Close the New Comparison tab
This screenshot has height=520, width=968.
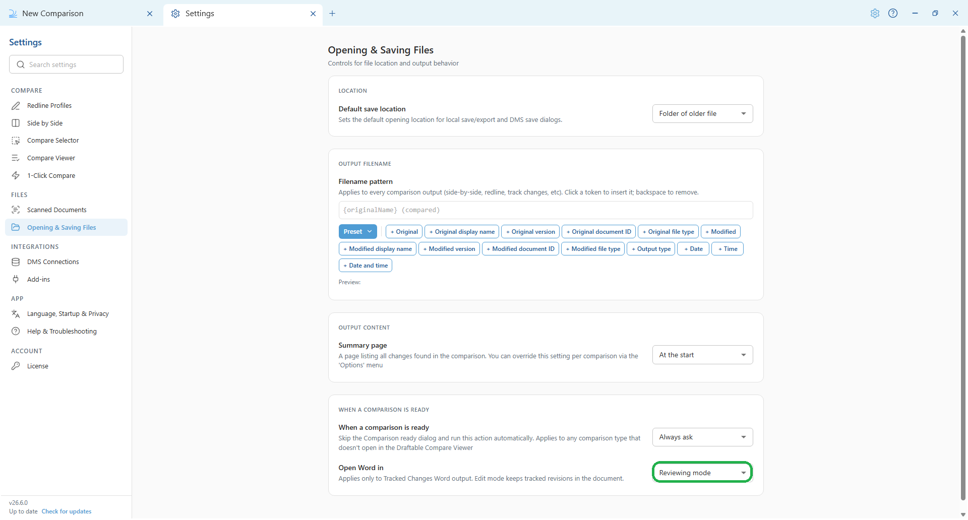[x=150, y=14]
